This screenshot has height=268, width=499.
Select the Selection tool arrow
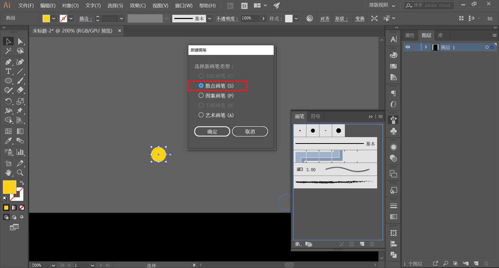(x=8, y=41)
